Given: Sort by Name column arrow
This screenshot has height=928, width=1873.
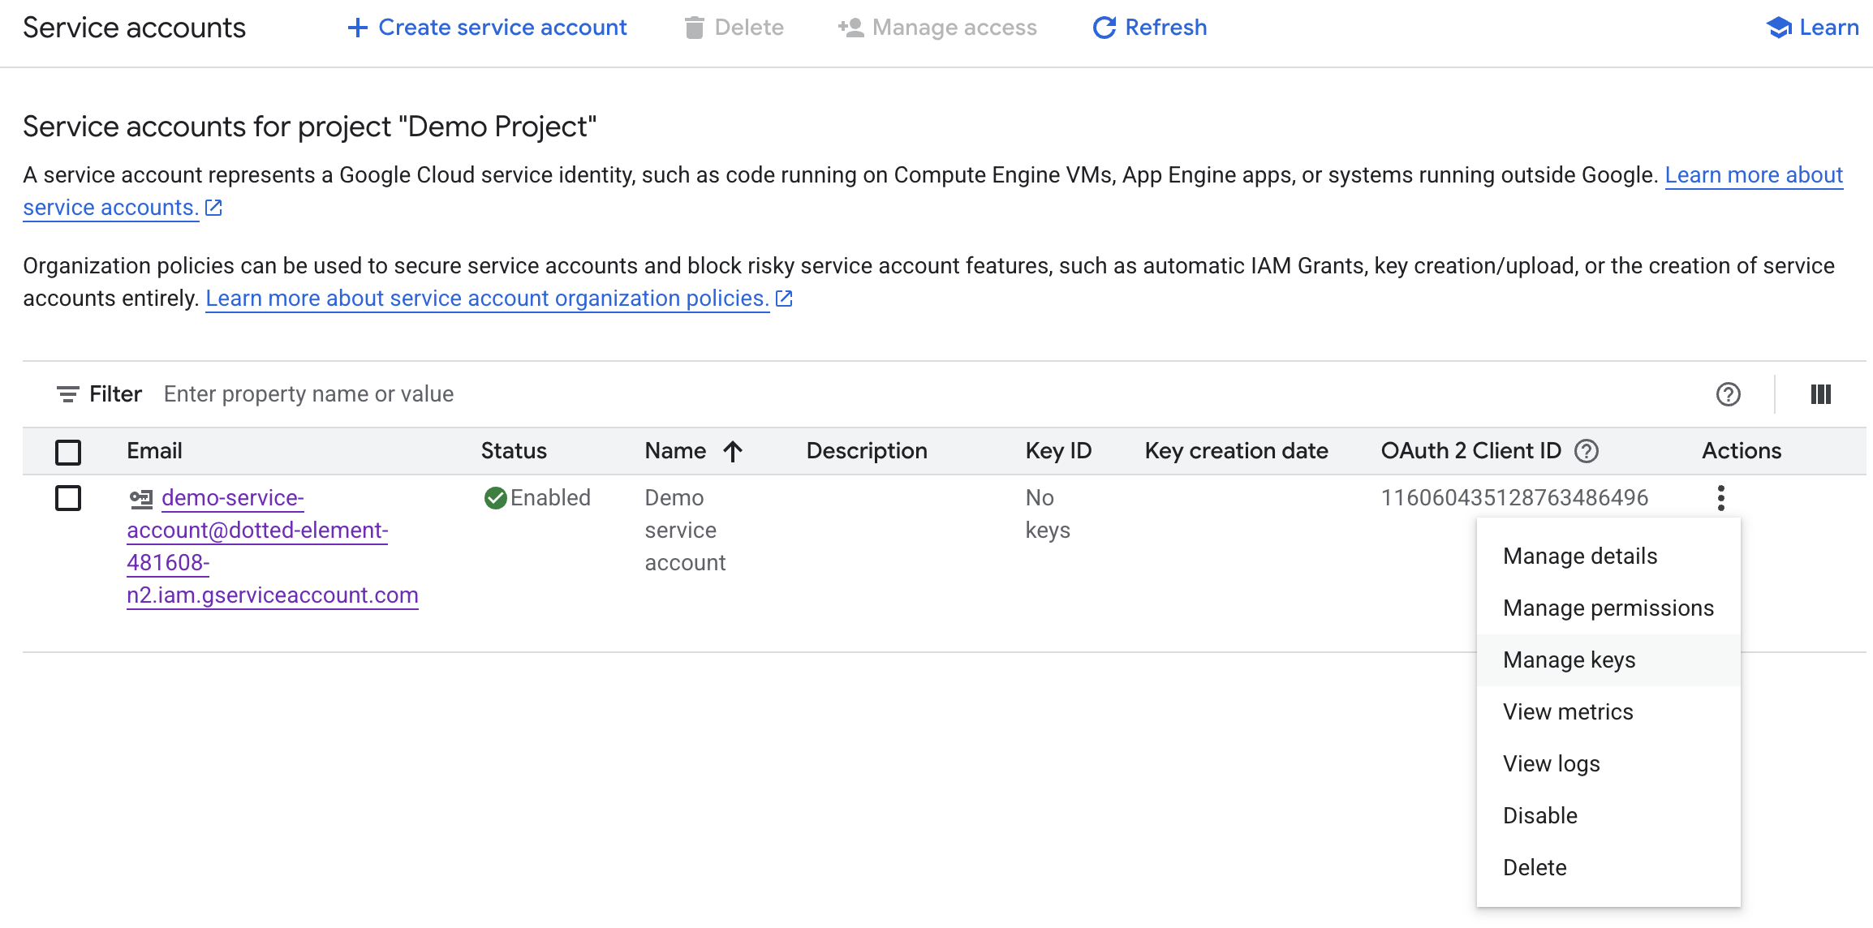Looking at the screenshot, I should pyautogui.click(x=733, y=451).
